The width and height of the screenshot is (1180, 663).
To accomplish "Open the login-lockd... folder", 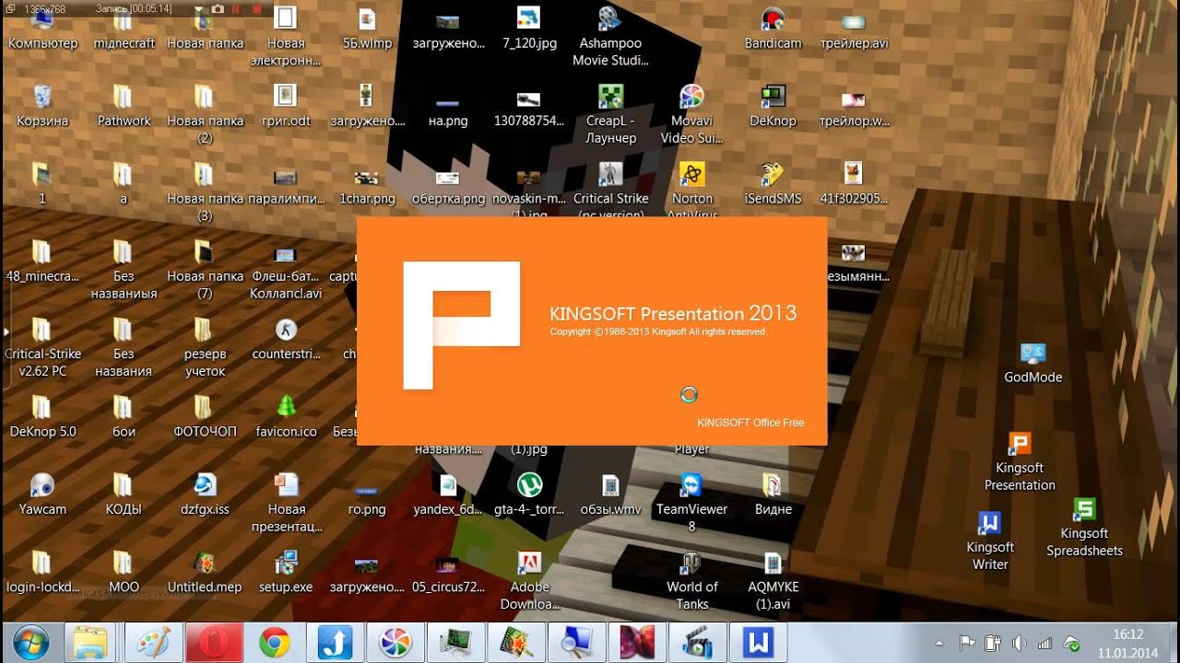I will coord(42,573).
